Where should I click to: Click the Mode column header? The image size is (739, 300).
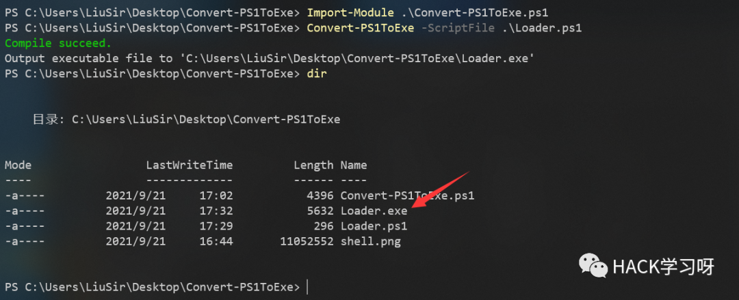pyautogui.click(x=18, y=165)
